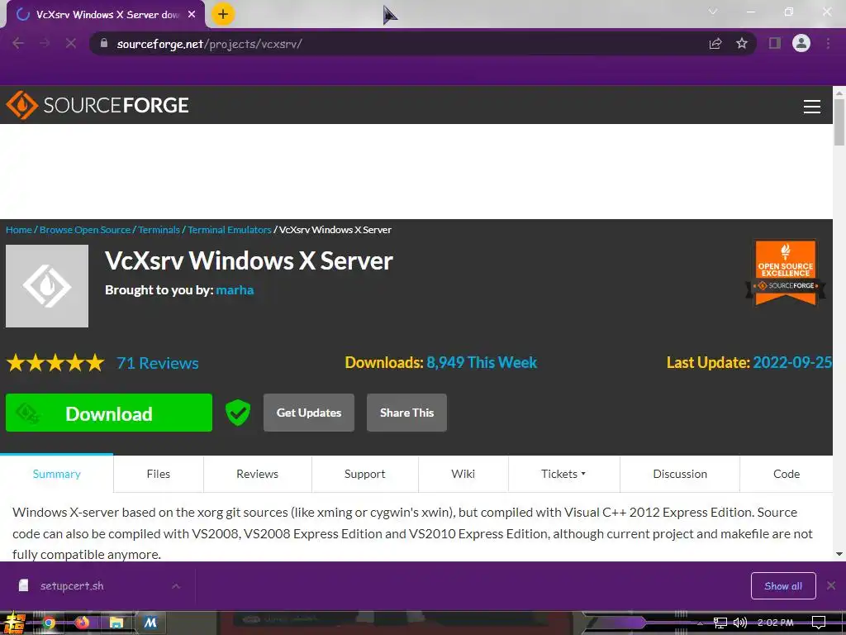Open the Discussion tab

click(680, 474)
